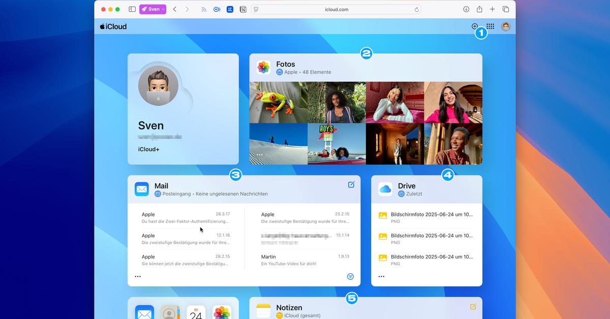610x319 pixels.
Task: Open the Safari share menu
Action: tap(479, 9)
